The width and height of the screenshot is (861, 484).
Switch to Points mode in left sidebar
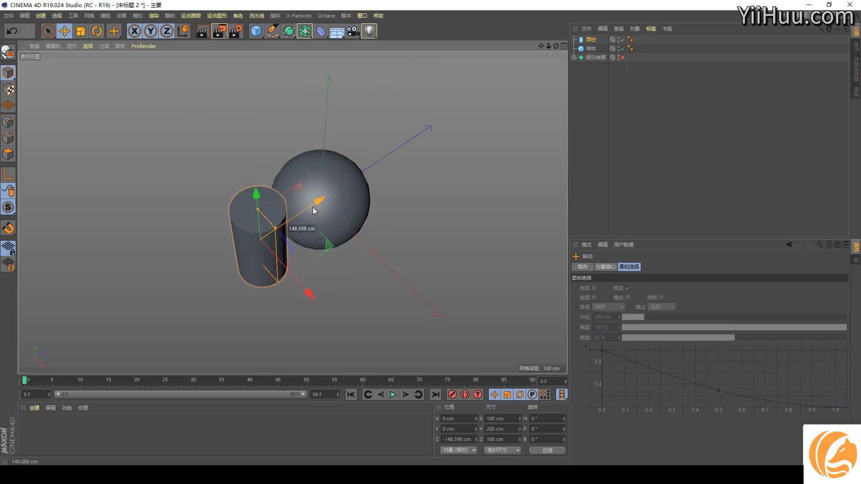click(8, 122)
